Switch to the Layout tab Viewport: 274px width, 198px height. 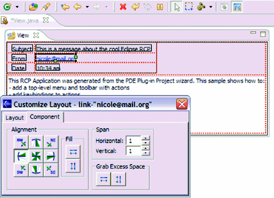click(14, 117)
